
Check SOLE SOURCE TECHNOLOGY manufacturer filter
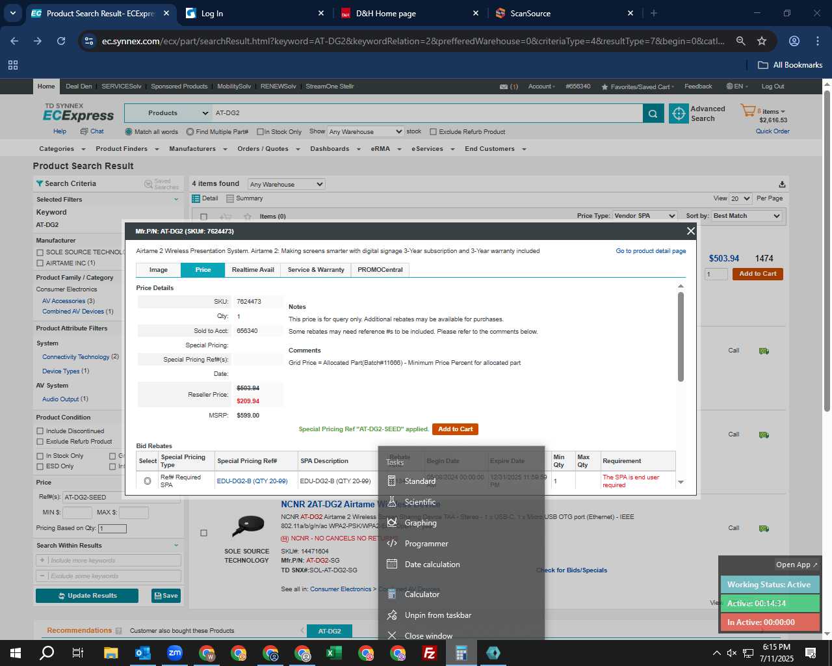pos(40,252)
